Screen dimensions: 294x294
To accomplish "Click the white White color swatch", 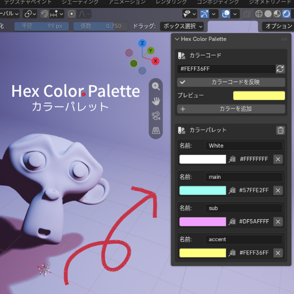I will tap(202, 159).
